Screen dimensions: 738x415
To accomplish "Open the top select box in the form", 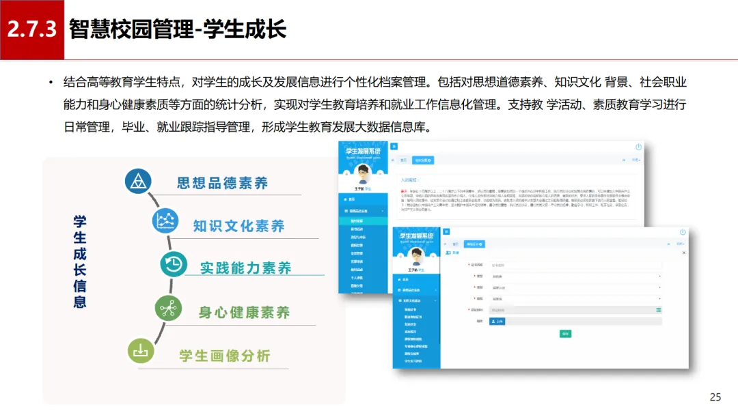I will click(575, 276).
